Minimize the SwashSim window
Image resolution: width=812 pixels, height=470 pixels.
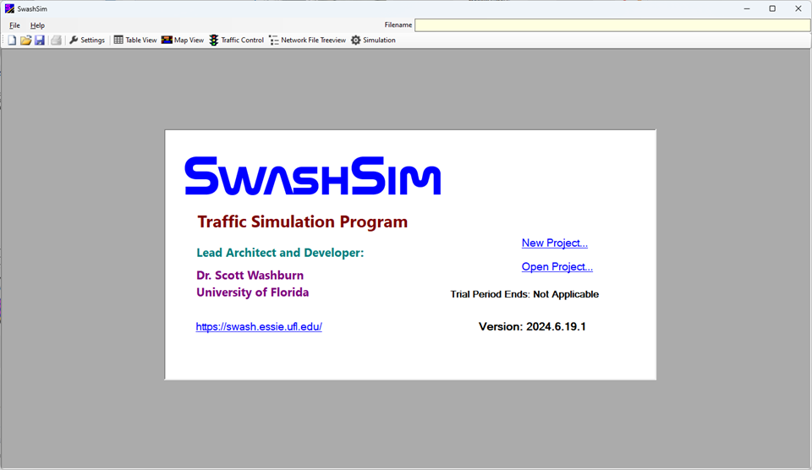point(747,8)
